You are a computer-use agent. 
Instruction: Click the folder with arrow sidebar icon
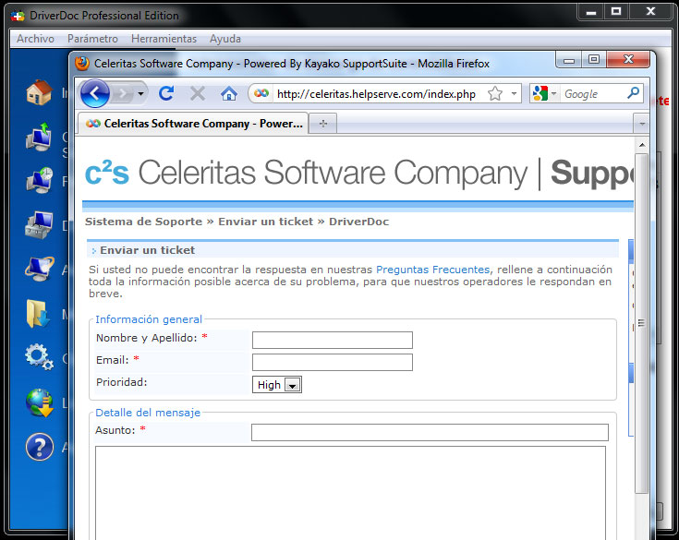(x=39, y=313)
